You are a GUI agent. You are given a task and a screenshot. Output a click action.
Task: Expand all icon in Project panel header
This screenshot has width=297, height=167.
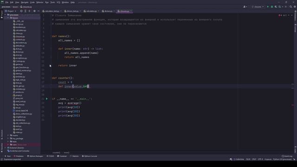point(25,11)
